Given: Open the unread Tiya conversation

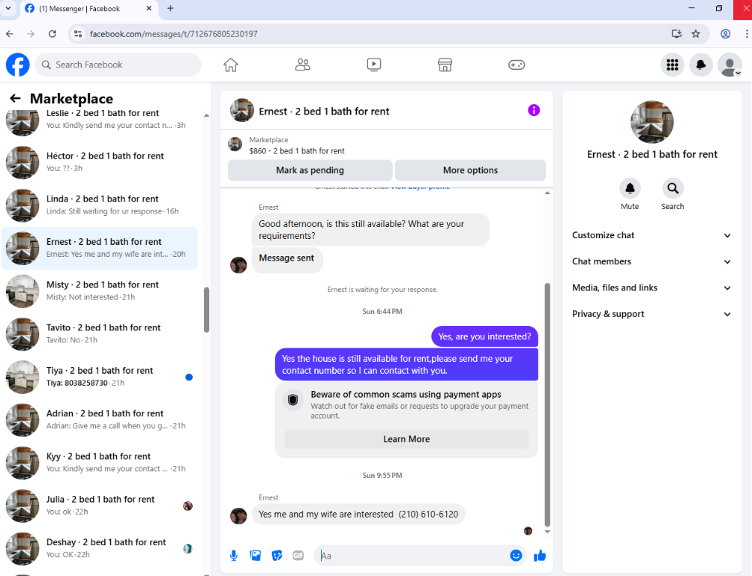Looking at the screenshot, I should (x=99, y=377).
